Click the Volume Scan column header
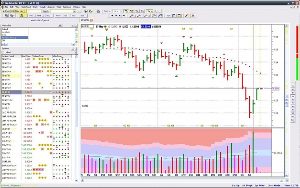 tap(42, 56)
